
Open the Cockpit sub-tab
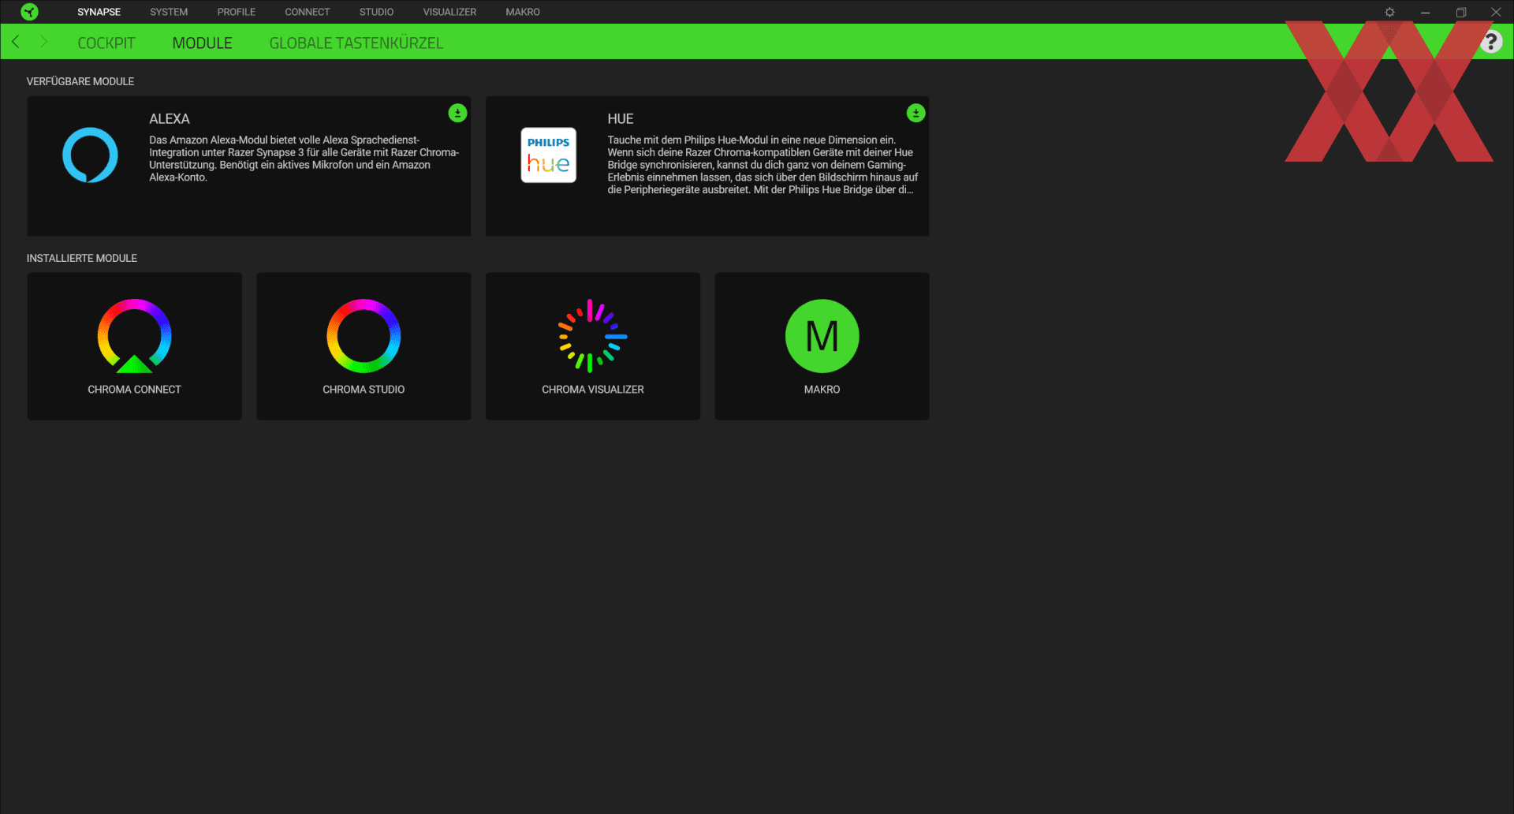(x=106, y=43)
